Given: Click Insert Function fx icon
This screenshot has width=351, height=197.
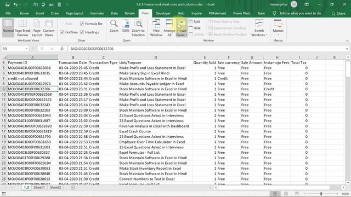Looking at the screenshot, I should pos(62,49).
